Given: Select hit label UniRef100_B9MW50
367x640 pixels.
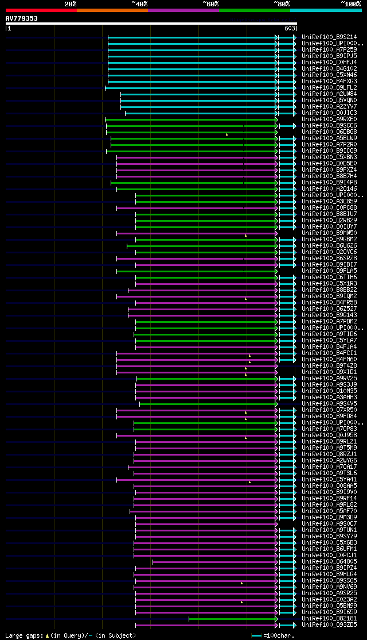Looking at the screenshot, I should tap(329, 233).
